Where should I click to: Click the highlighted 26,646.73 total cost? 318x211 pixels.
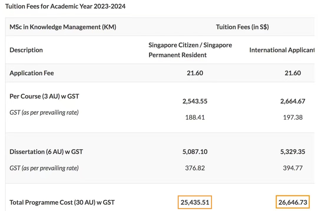pos(293,202)
